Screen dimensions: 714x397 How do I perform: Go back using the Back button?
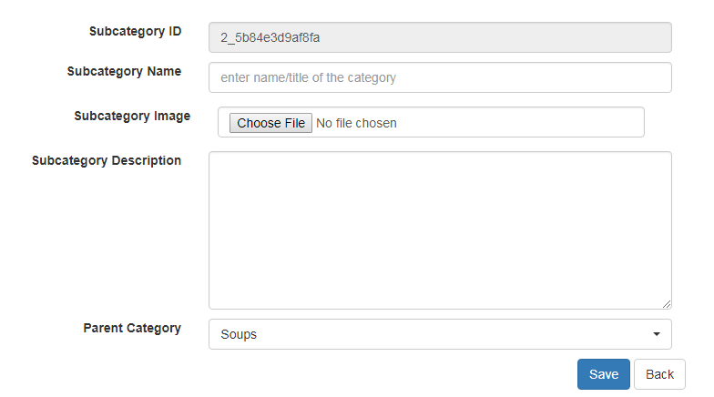click(659, 374)
